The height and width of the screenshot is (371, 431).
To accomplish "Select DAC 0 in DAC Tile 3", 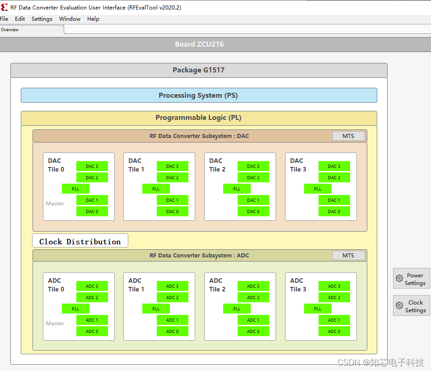I will tap(334, 211).
